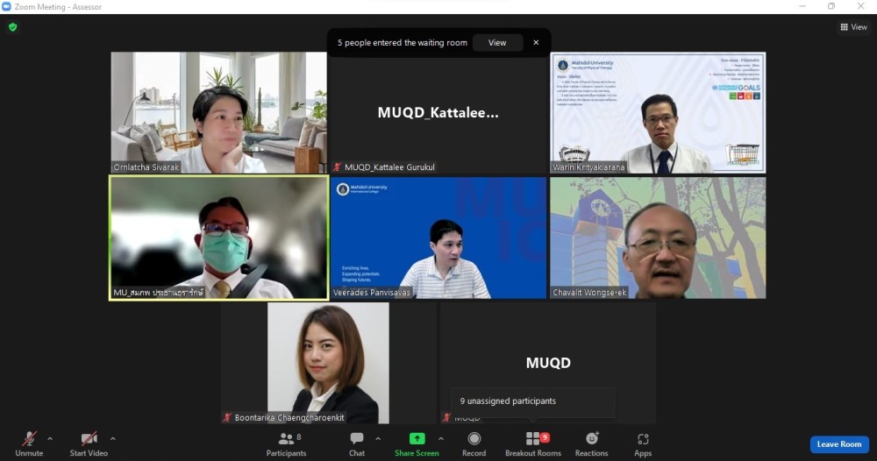Dismiss the waiting room notification
Image resolution: width=877 pixels, height=461 pixels.
[x=536, y=42]
